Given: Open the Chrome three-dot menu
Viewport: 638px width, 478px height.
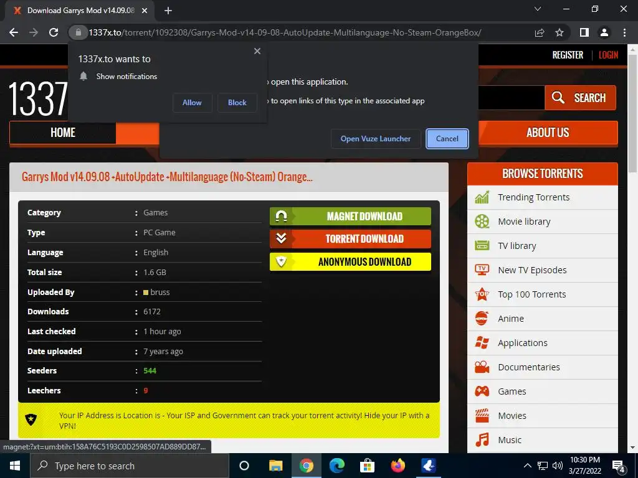Looking at the screenshot, I should pyautogui.click(x=624, y=32).
